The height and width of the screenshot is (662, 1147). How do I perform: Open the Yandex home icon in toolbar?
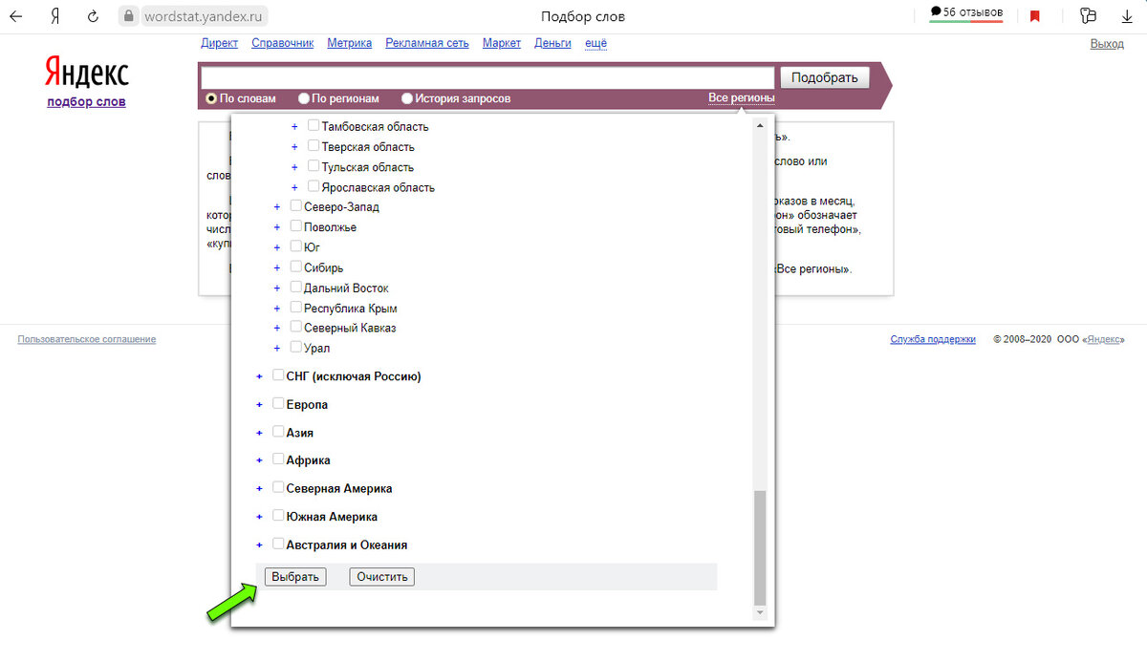55,16
